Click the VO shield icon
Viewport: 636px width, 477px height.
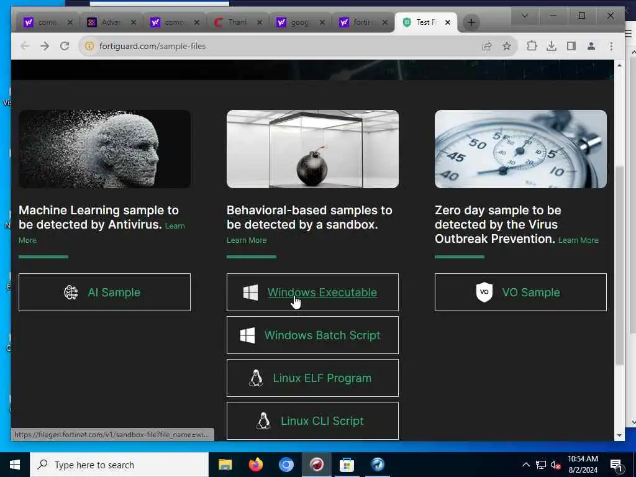[484, 292]
